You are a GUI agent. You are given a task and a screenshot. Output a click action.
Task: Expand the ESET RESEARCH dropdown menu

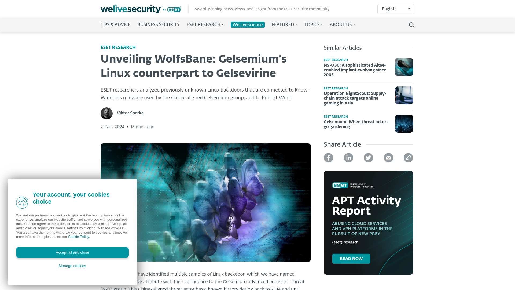(205, 25)
